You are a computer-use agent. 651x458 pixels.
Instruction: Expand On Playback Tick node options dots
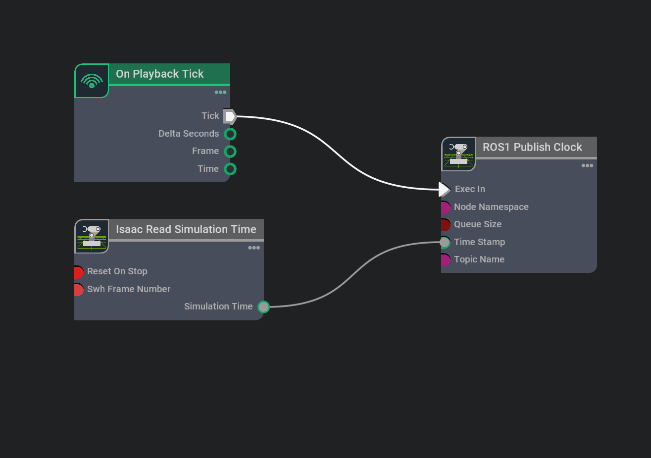pos(220,92)
